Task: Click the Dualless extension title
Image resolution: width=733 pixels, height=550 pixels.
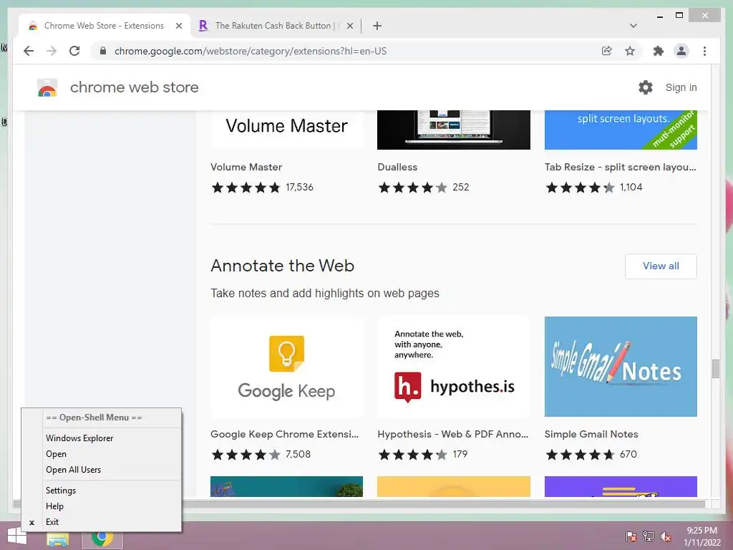Action: tap(397, 167)
